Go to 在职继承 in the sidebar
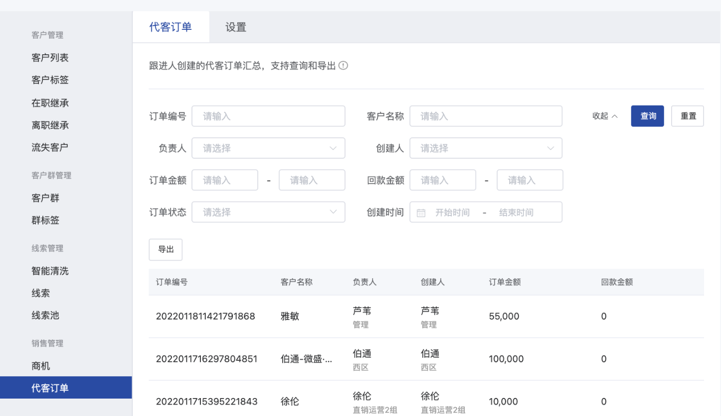Viewport: 721px width, 416px height. (50, 103)
